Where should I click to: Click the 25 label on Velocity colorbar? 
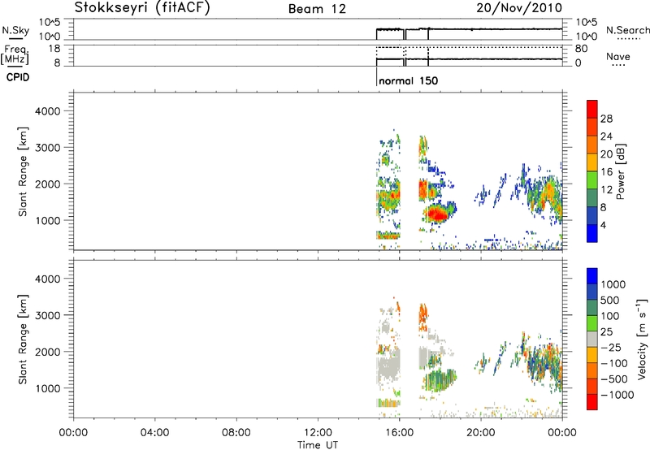(x=606, y=331)
